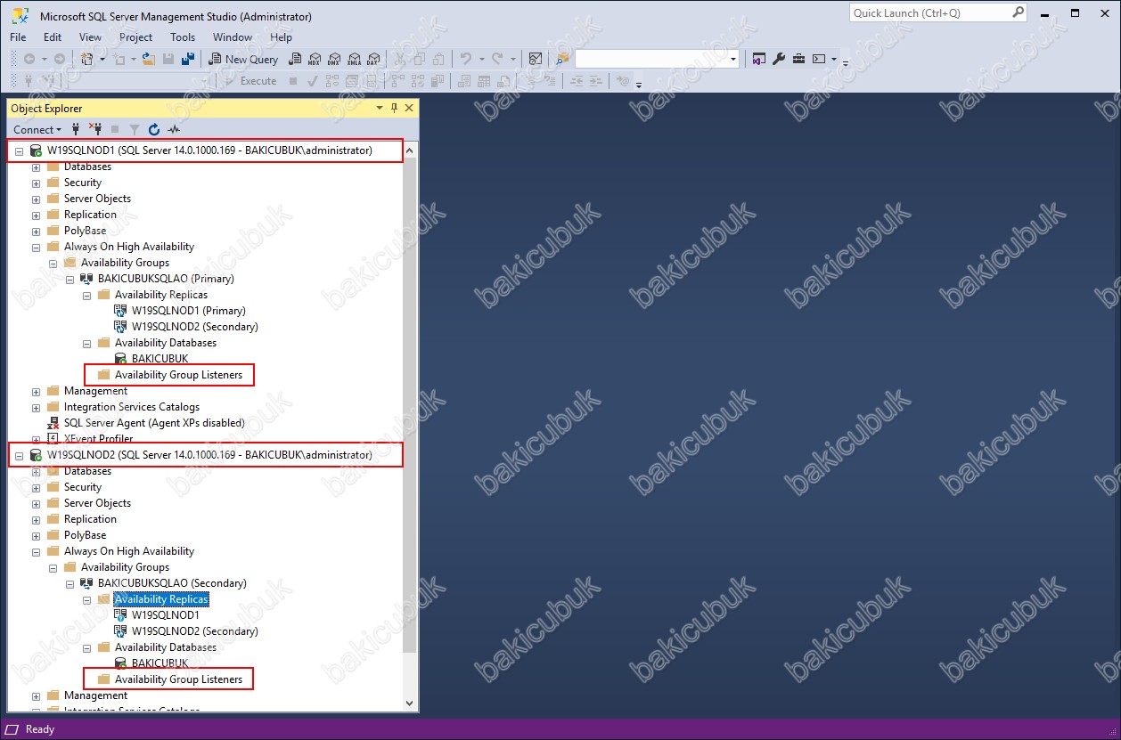The height and width of the screenshot is (740, 1121).
Task: Open an Analysis Services XMLA query
Action: pyautogui.click(x=354, y=59)
